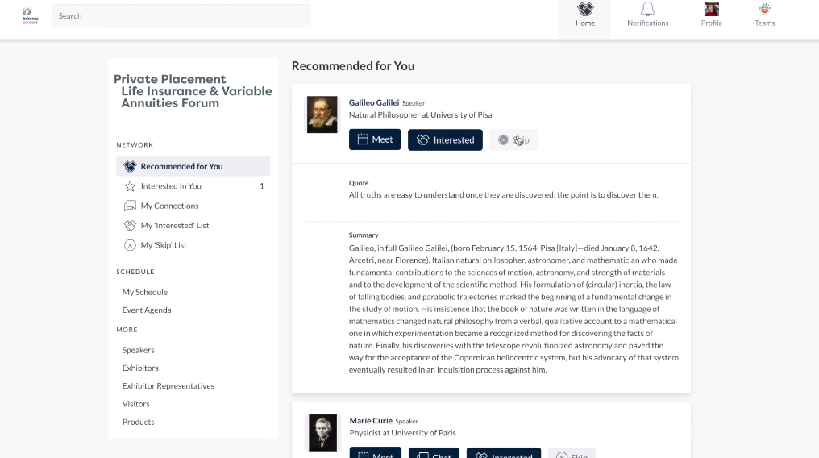
Task: Go to the Speakers list
Action: (139, 350)
